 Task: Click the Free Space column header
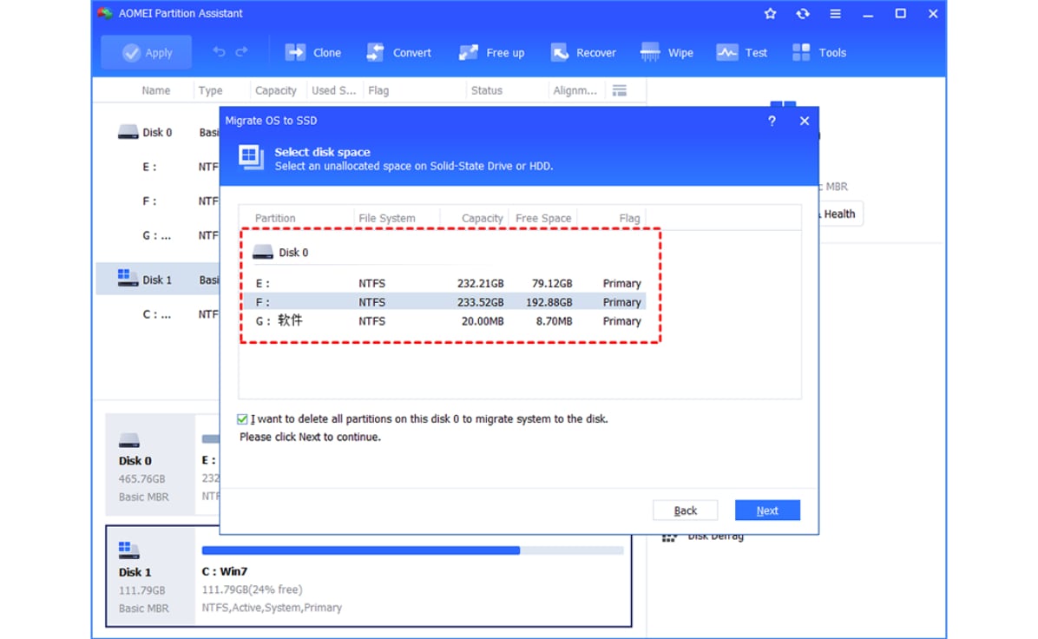pos(542,218)
